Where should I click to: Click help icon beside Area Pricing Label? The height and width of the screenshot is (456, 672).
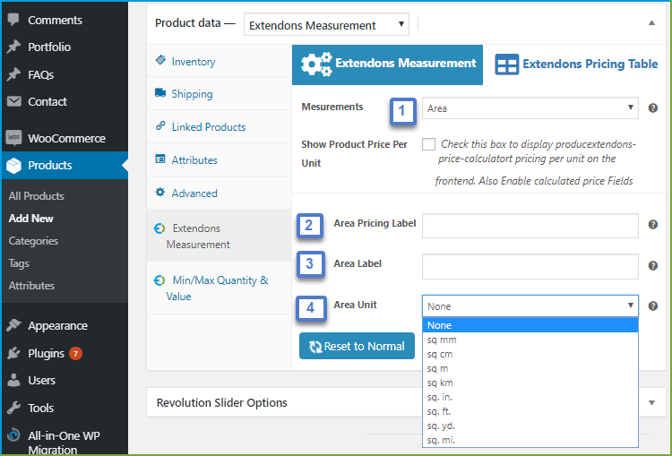click(652, 225)
